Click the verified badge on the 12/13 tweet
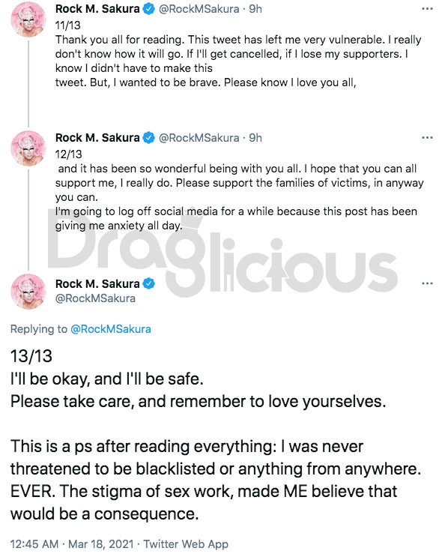 (x=148, y=138)
